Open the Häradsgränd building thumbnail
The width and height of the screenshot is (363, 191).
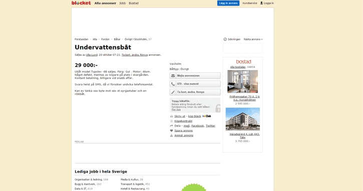point(243,119)
